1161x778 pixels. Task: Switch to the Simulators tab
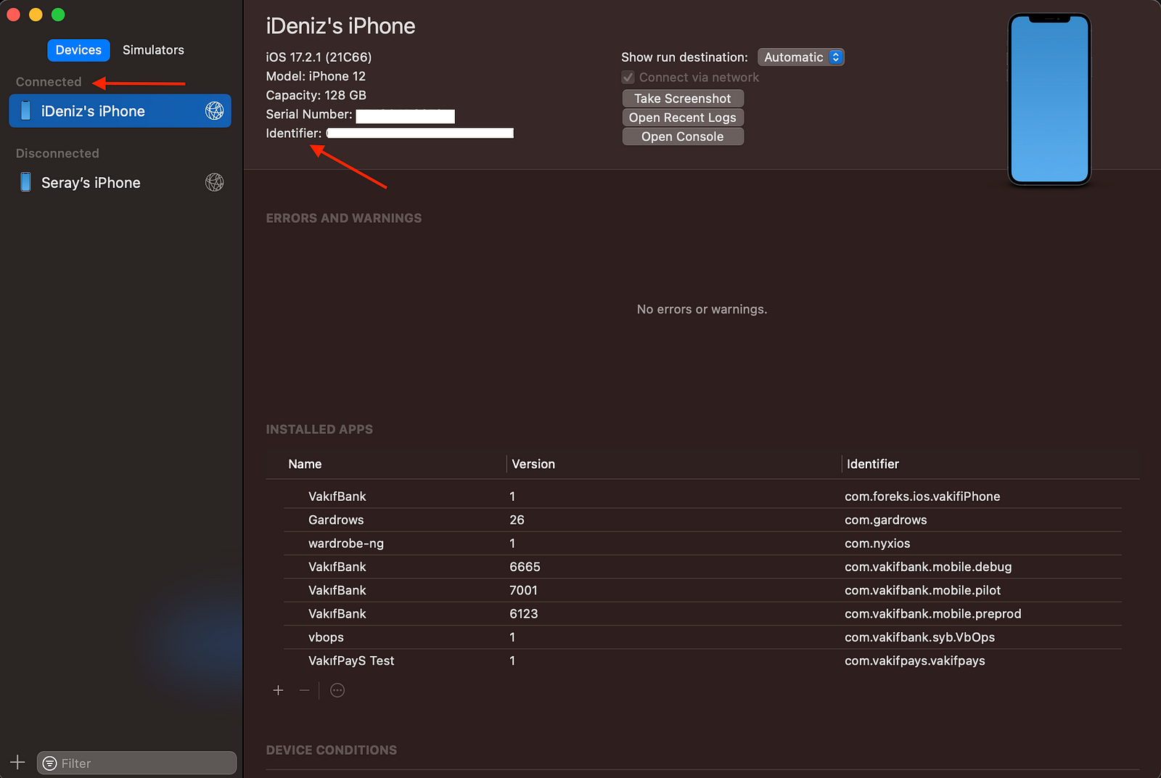153,50
